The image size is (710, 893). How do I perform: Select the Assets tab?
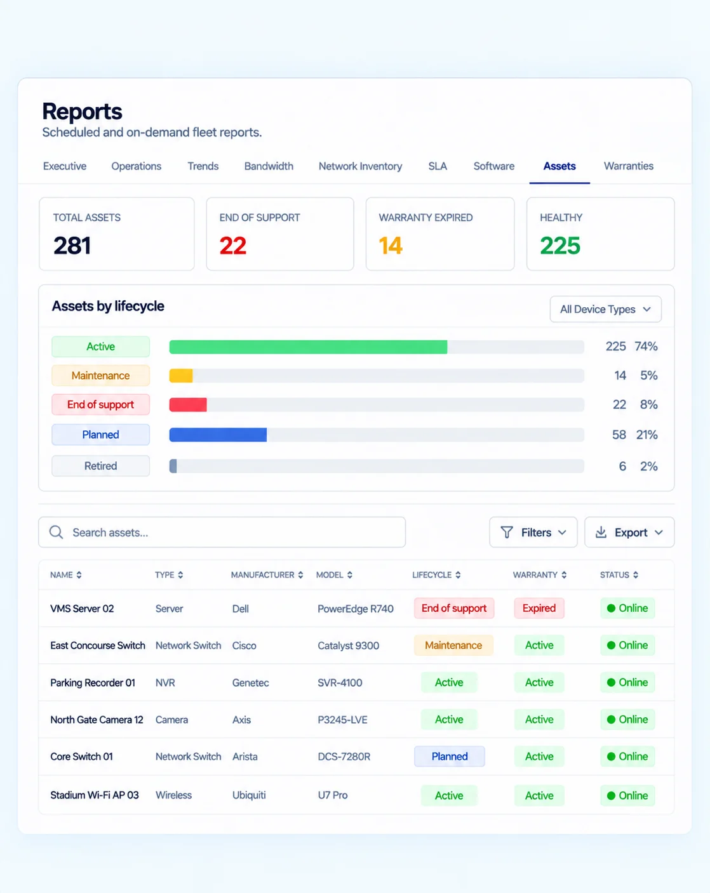click(x=559, y=166)
